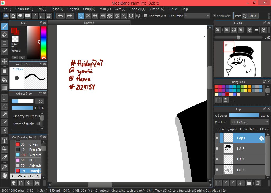Image resolution: width=271 pixels, height=193 pixels.
Task: Select the Eraser tool in left toolbar
Action: click(x=4, y=35)
